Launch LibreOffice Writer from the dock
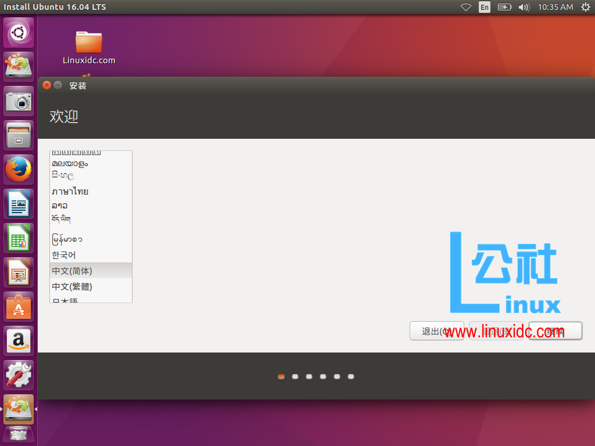Image resolution: width=595 pixels, height=446 pixels. tap(18, 204)
